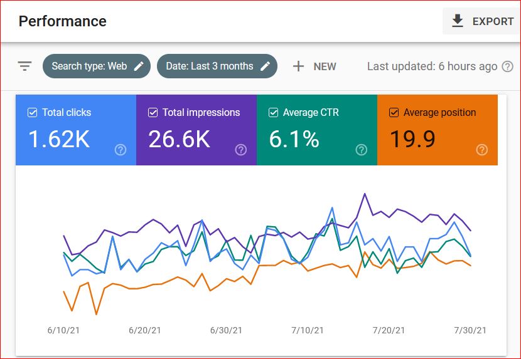This screenshot has width=521, height=359.
Task: Toggle the Total impressions checkbox
Action: [153, 113]
